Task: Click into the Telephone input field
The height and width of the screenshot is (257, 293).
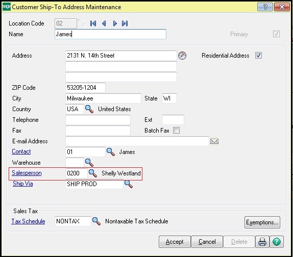Action: [98, 120]
